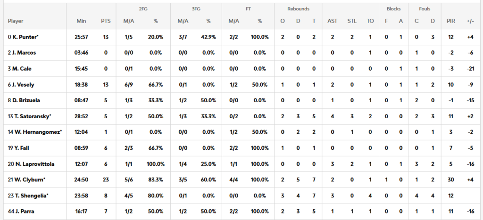Click the Player column header
This screenshot has width=483, height=220.
point(16,21)
